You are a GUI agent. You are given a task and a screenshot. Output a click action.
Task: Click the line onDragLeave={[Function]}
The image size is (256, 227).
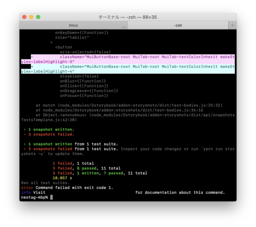pos(89,91)
